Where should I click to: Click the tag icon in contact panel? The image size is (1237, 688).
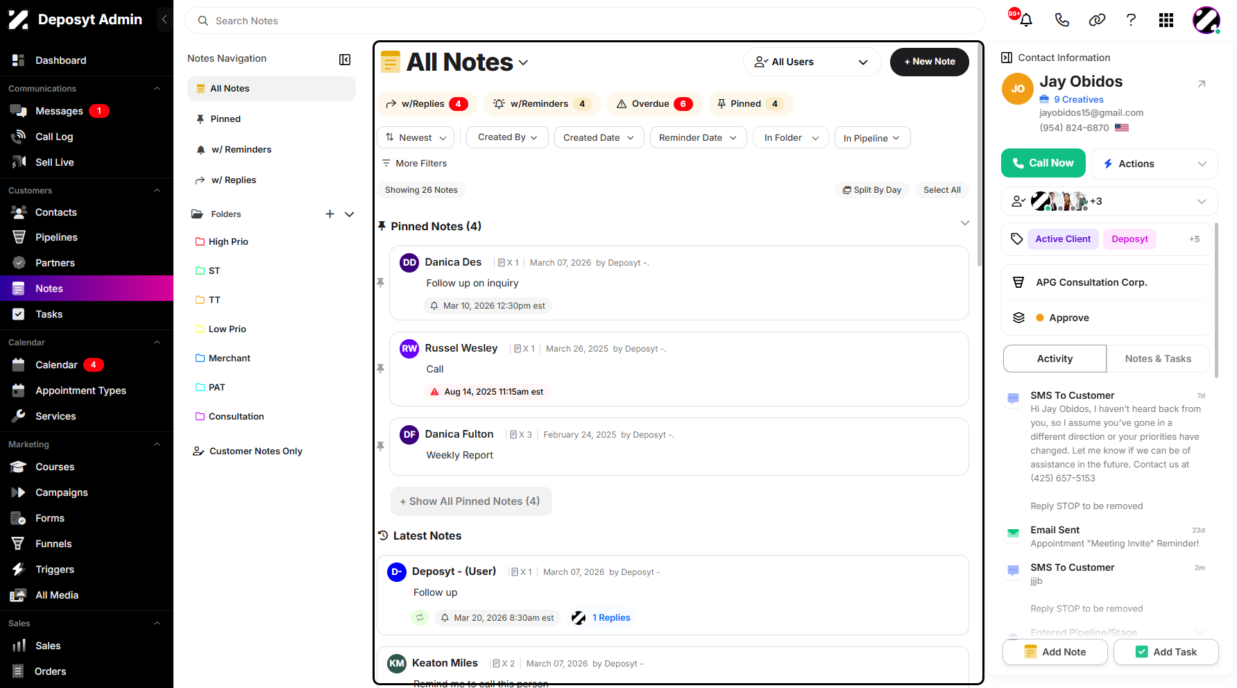(1017, 239)
